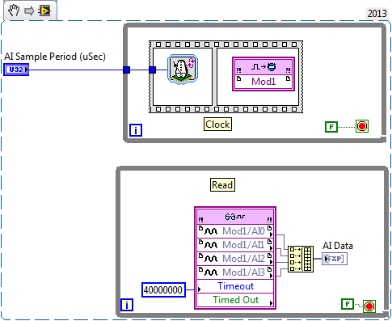Select the Read loop iteration terminal
The height and width of the screenshot is (321, 392).
(x=127, y=305)
